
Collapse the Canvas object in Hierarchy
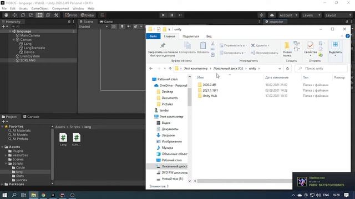(x=14, y=40)
